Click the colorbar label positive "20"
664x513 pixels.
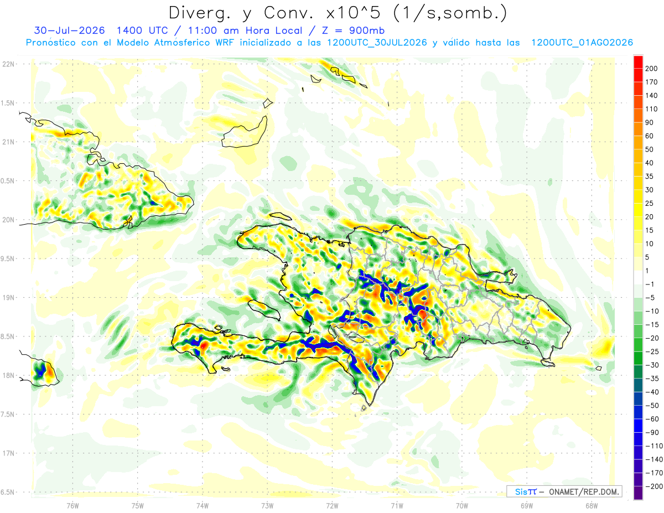point(650,217)
